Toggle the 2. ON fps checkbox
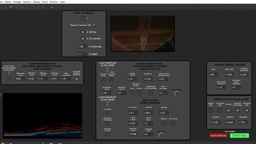 point(83,32)
